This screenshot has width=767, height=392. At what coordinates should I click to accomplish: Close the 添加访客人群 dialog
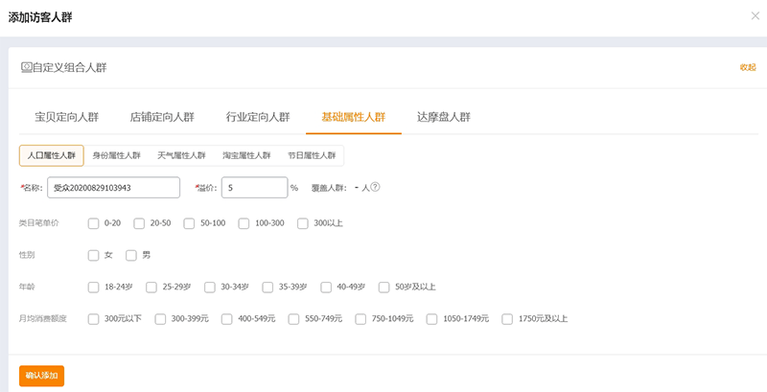[x=755, y=16]
